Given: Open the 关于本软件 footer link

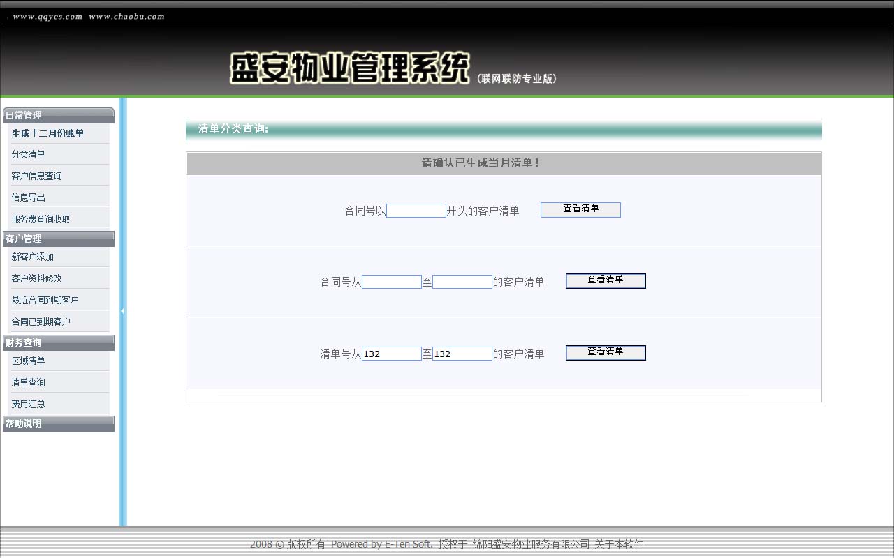Looking at the screenshot, I should 618,544.
